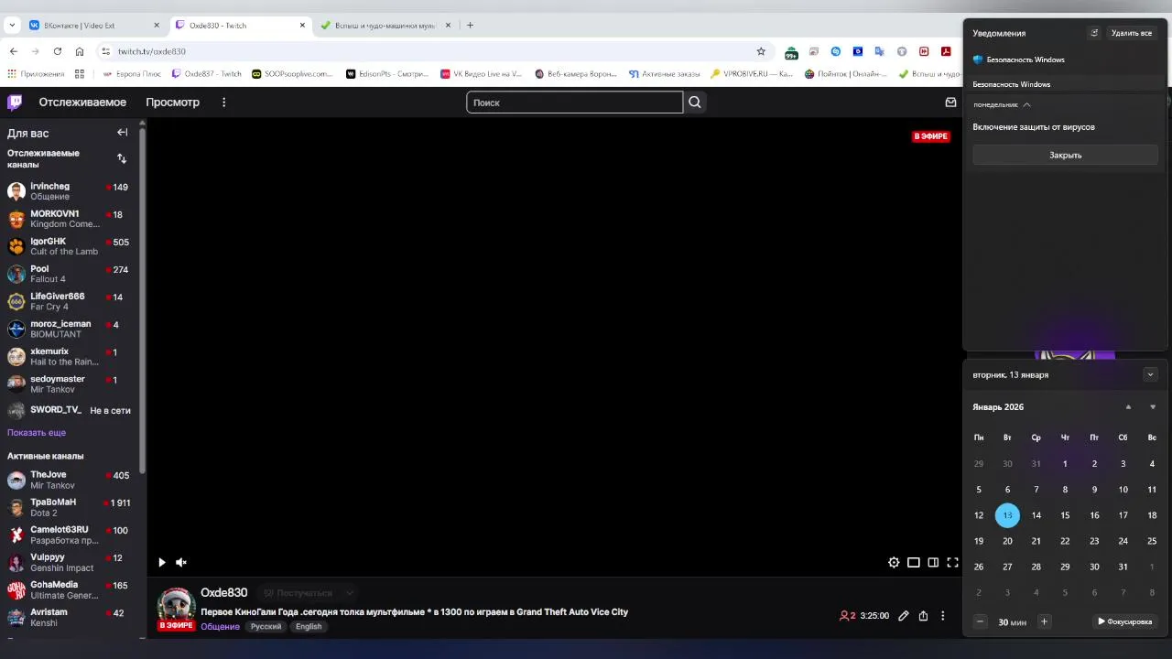
Task: Open the player settings gear
Action: click(894, 562)
